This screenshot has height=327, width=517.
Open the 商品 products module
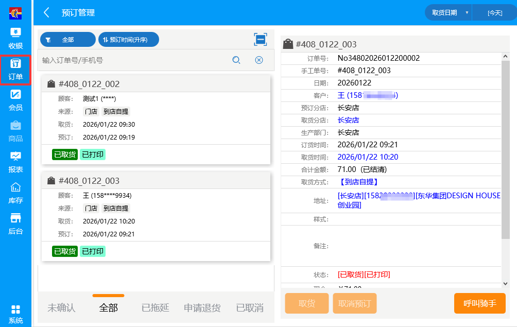pyautogui.click(x=15, y=131)
